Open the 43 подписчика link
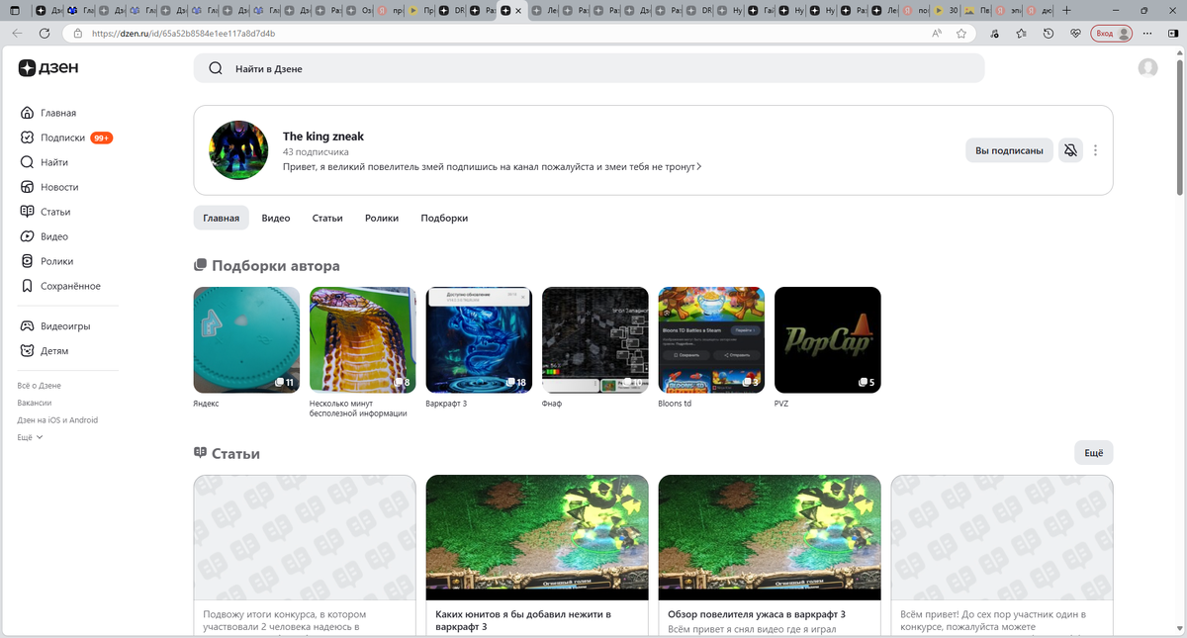The width and height of the screenshot is (1187, 638). click(316, 152)
